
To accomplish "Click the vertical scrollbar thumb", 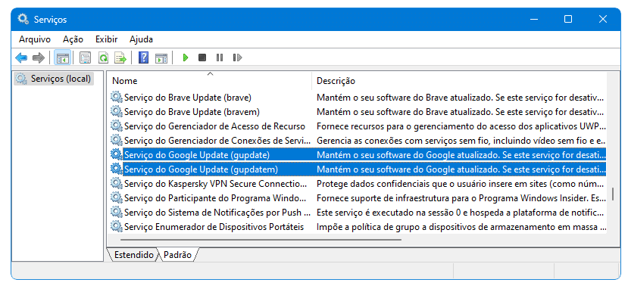I will 613,194.
